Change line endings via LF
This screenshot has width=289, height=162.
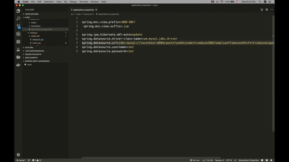(235, 160)
